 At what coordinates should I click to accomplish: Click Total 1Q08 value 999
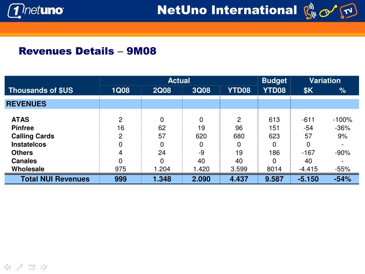[120, 179]
